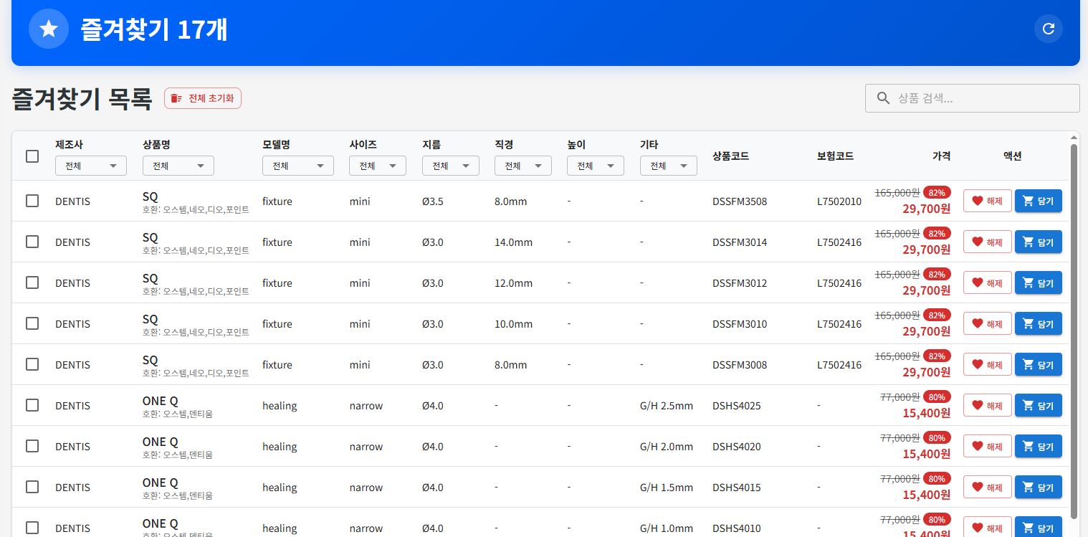Click cart 담기 button for DSSFM3008
Image resolution: width=1088 pixels, height=537 pixels.
(x=1038, y=364)
